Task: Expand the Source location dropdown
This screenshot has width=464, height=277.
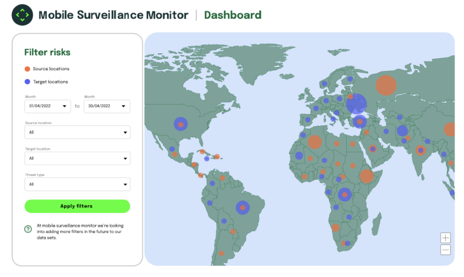Action: point(77,132)
